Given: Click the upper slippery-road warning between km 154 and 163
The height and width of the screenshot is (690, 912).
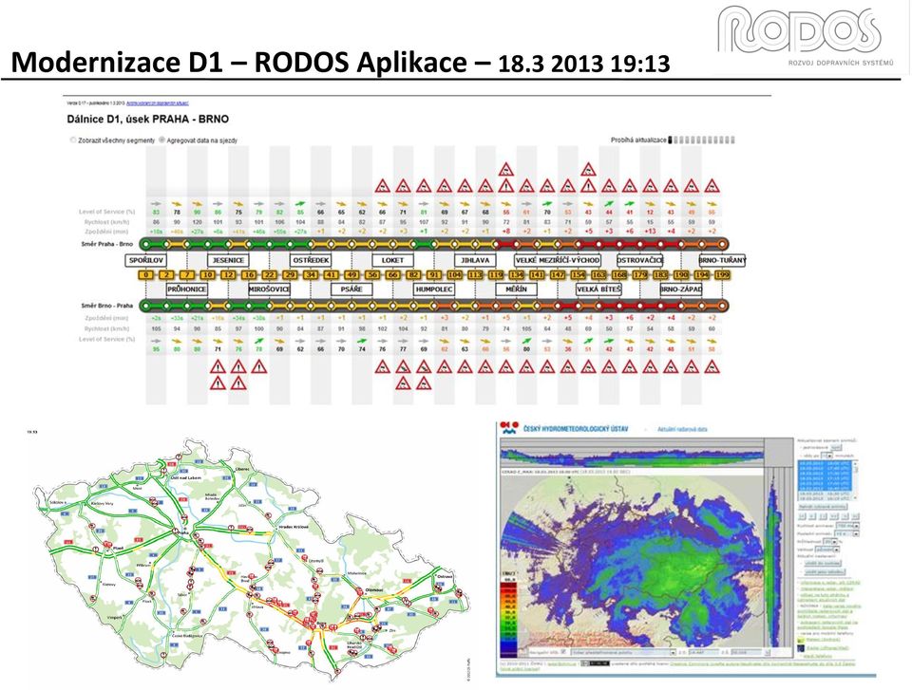Looking at the screenshot, I should (589, 170).
